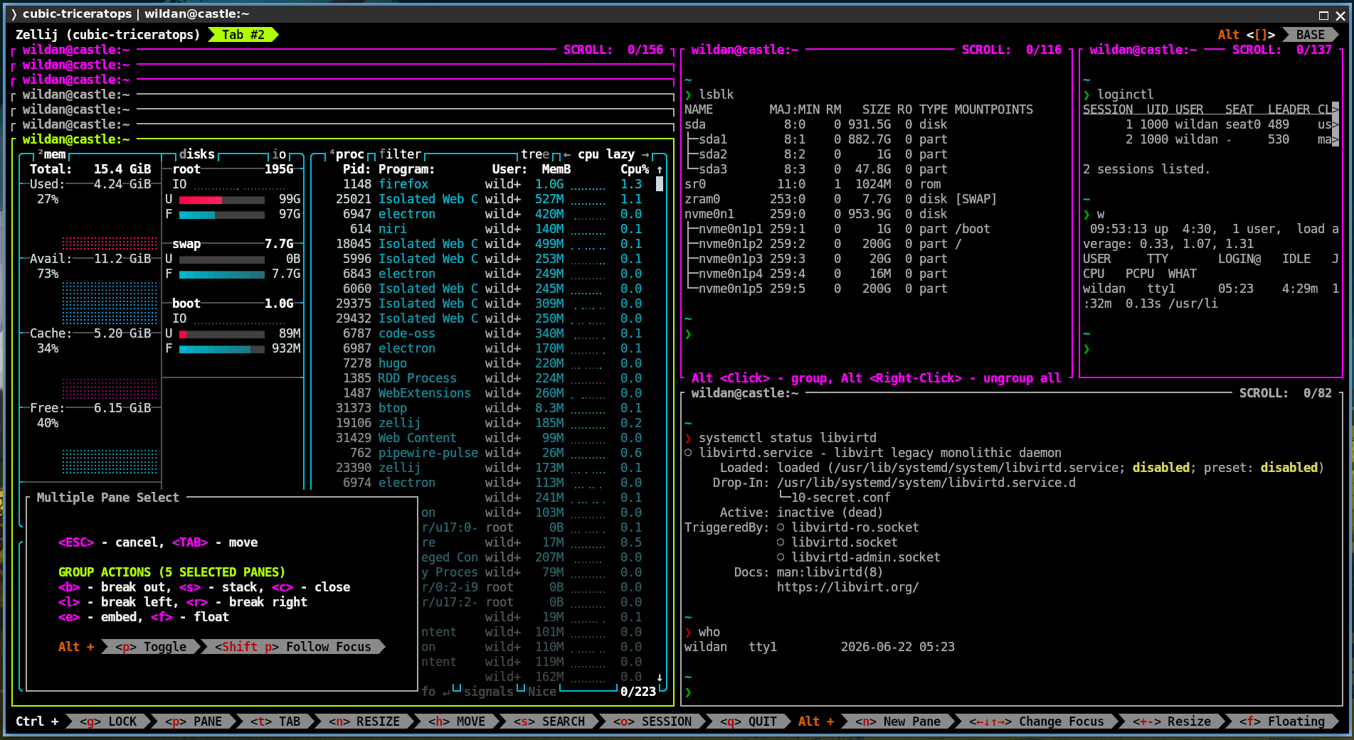Click Floating pane shortcut hint
Screen dimensions: 1354x740
tap(1282, 722)
